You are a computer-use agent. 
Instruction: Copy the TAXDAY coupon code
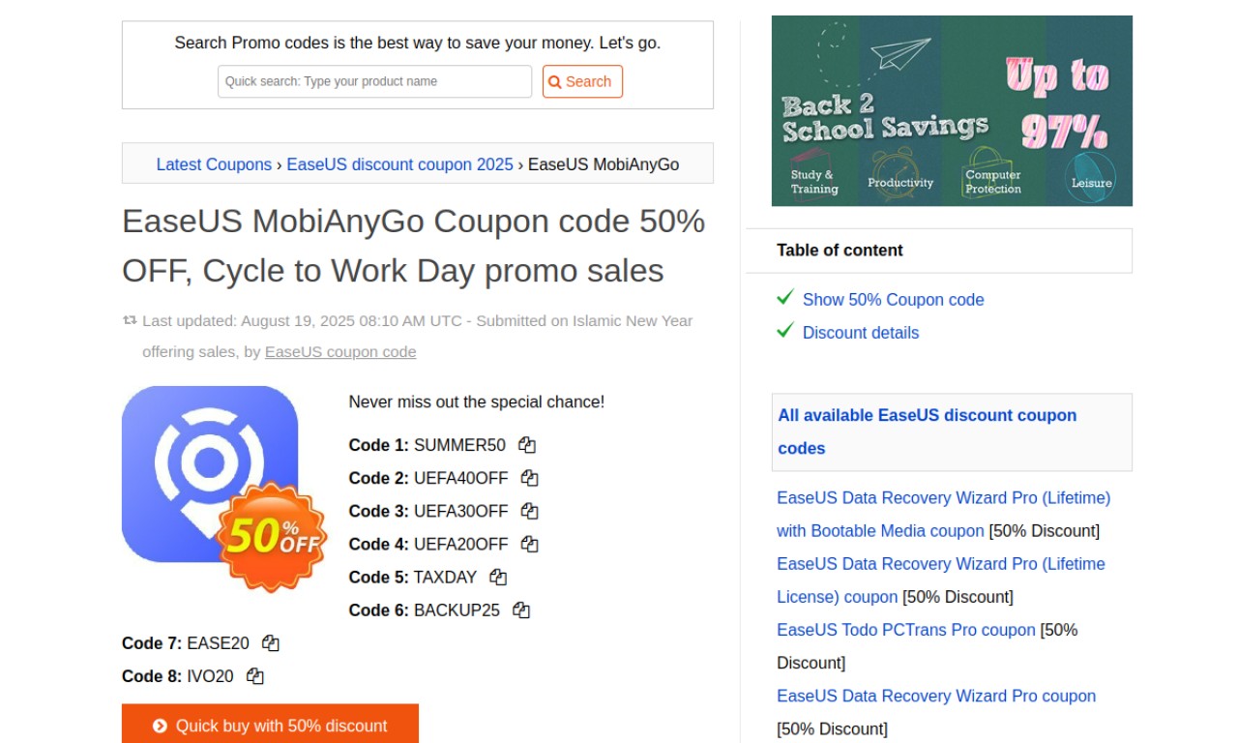498,577
